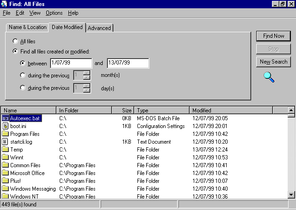Decrease the previous days spinner value

(86, 90)
